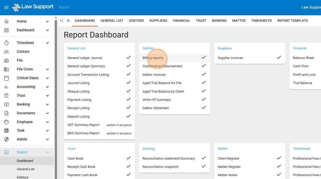Screen dimensions: 321x179
Task: Open the Balance Sheet report
Action: click(304, 58)
